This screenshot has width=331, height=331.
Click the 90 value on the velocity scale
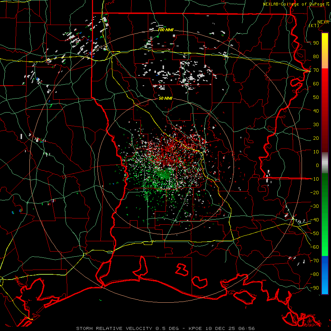(316, 43)
